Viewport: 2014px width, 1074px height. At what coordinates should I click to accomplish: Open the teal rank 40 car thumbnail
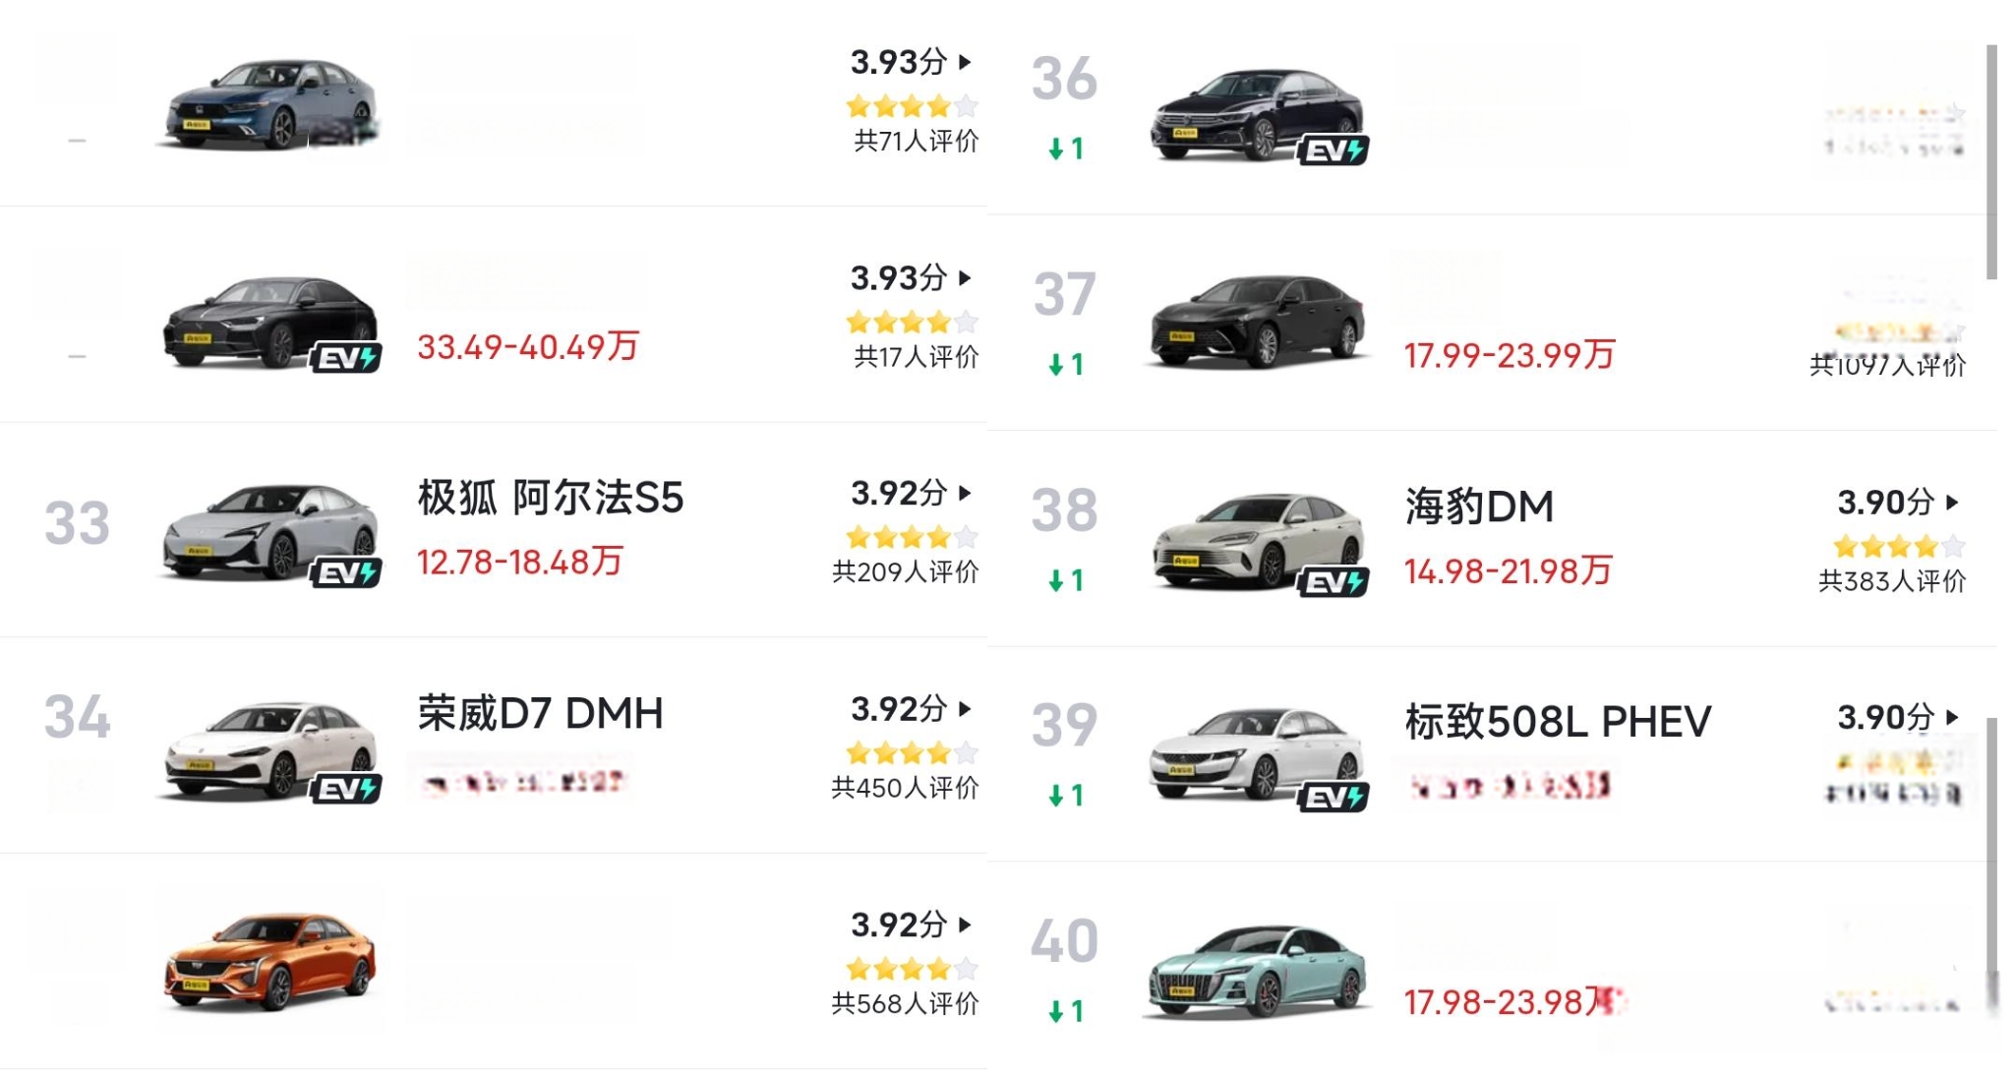(1257, 971)
